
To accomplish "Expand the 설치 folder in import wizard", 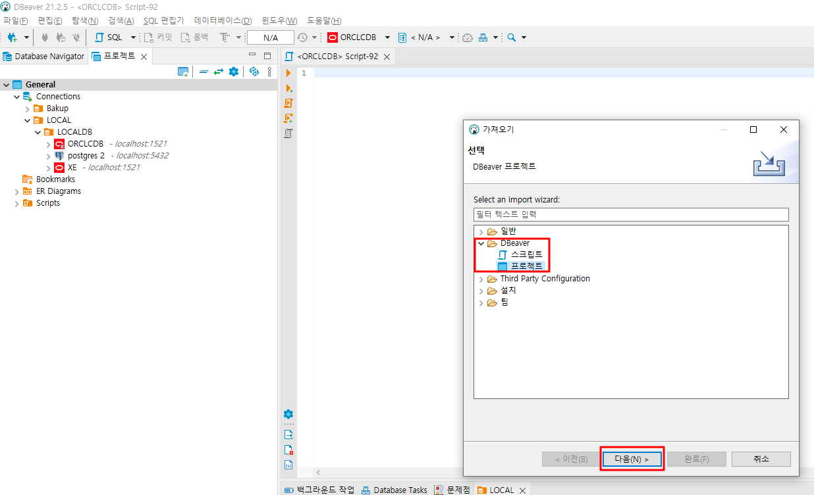I will tap(481, 291).
